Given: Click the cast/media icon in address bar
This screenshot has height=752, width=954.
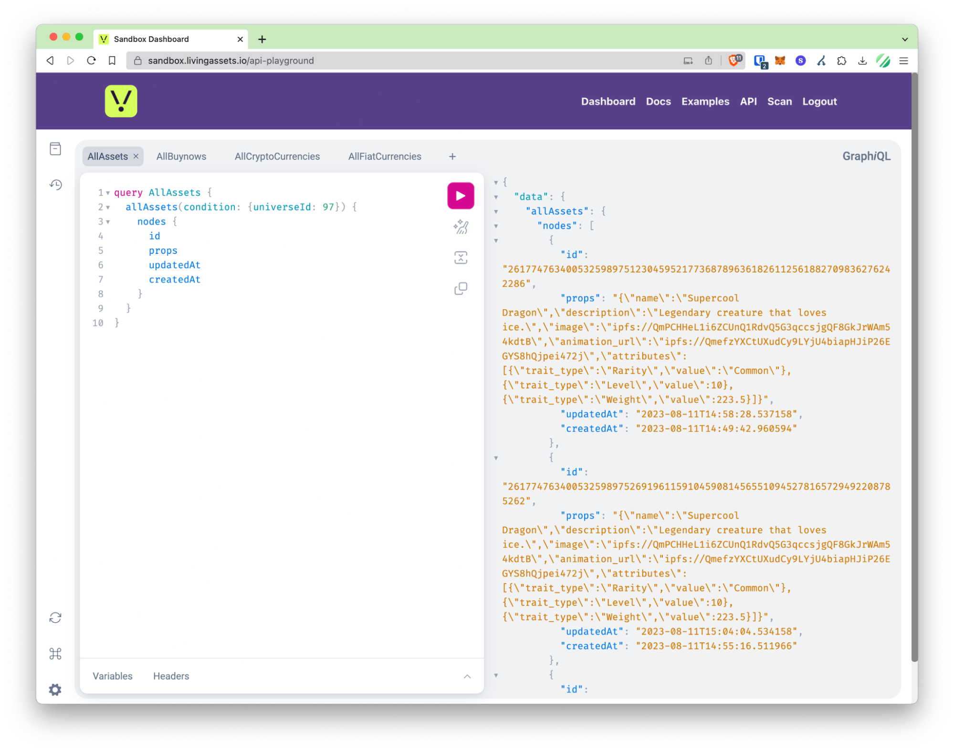Looking at the screenshot, I should [688, 61].
